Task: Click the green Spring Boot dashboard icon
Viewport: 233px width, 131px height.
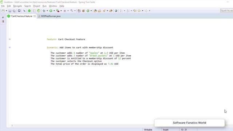Action: point(29,11)
